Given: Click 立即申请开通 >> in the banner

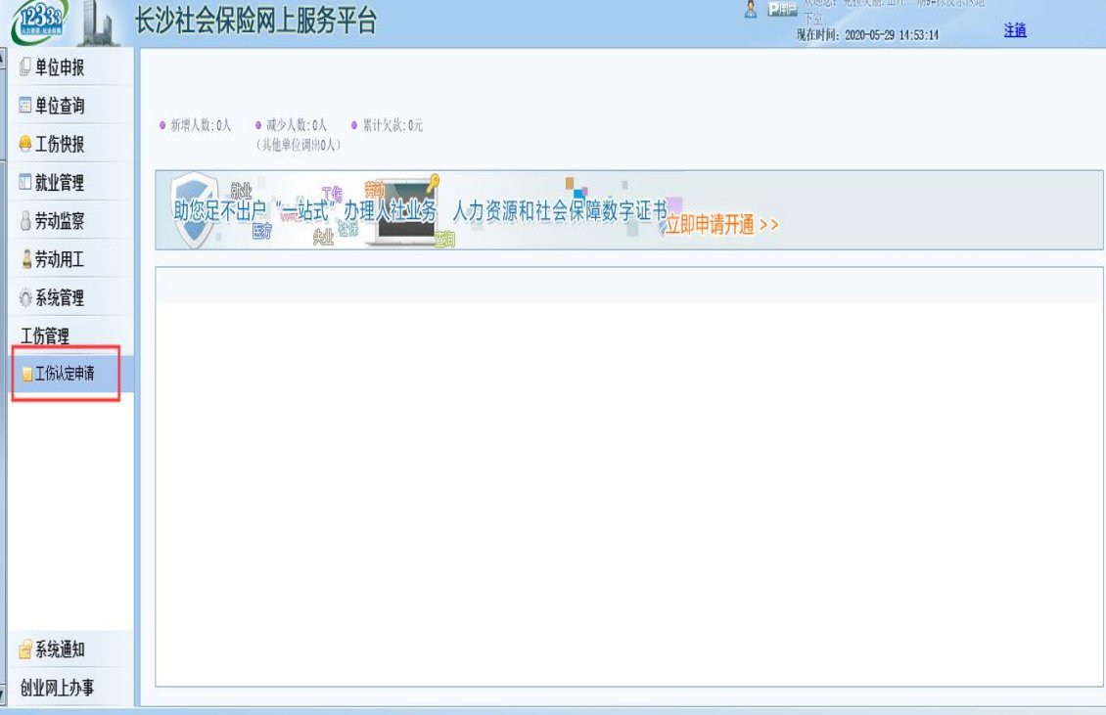Looking at the screenshot, I should [x=722, y=224].
